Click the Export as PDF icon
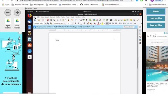Viewport: 168px width, 94px height. point(48,20)
